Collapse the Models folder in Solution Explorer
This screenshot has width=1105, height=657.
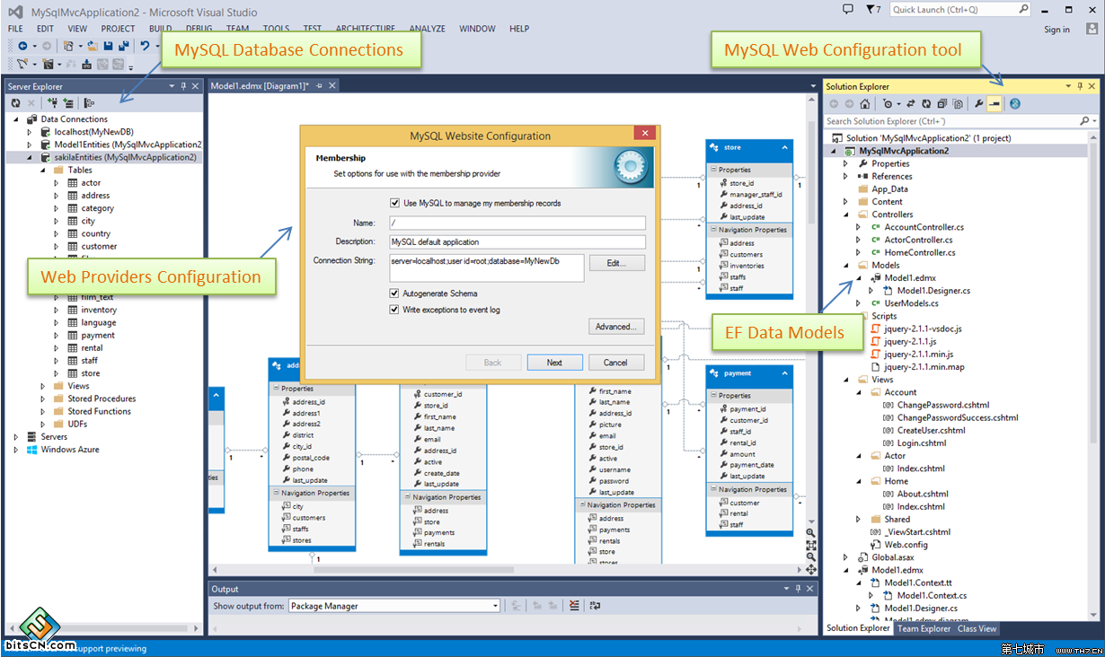point(845,266)
